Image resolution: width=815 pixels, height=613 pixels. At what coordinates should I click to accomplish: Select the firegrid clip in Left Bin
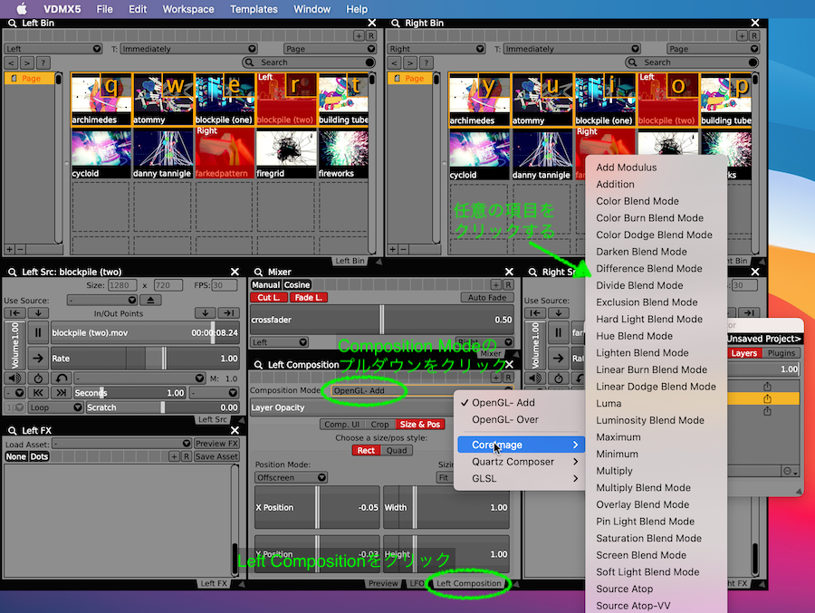pyautogui.click(x=286, y=153)
